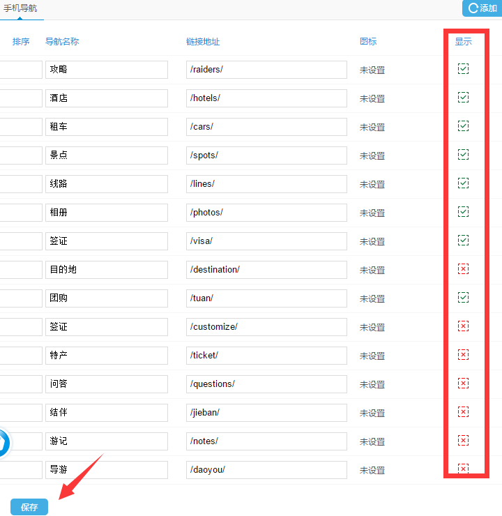
Task: Select the 结伴 navigation name input
Action: point(106,413)
